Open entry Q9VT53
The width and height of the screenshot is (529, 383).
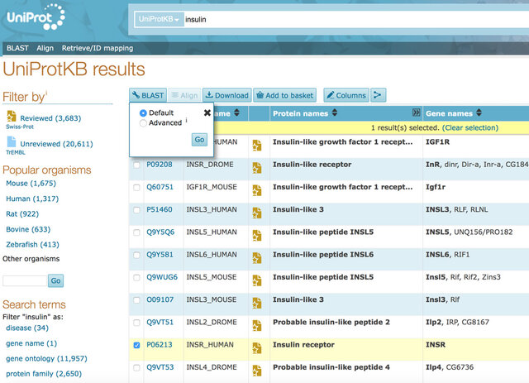tap(160, 367)
